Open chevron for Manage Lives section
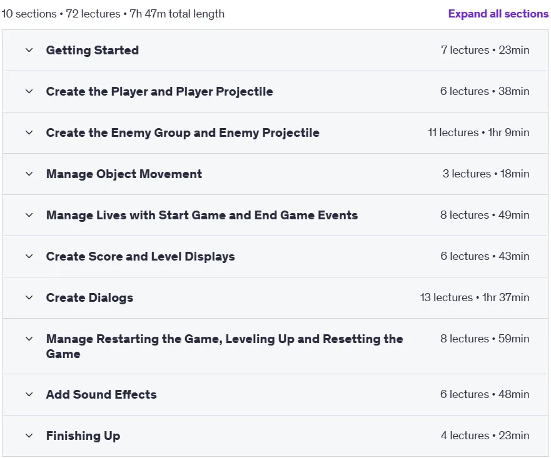 click(29, 215)
